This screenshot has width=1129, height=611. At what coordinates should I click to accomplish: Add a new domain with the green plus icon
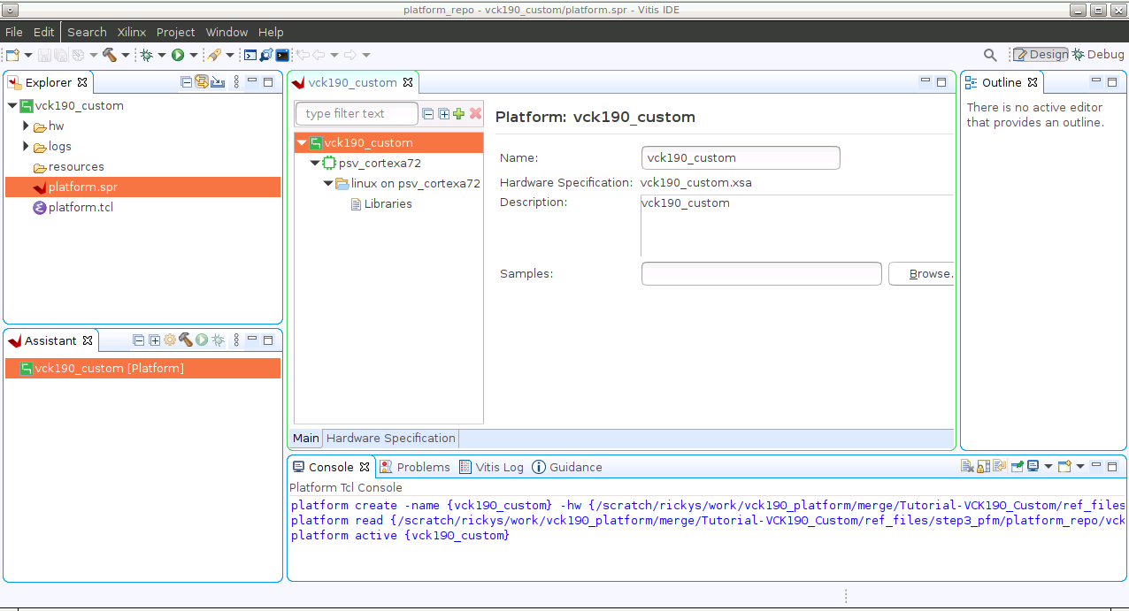coord(458,113)
